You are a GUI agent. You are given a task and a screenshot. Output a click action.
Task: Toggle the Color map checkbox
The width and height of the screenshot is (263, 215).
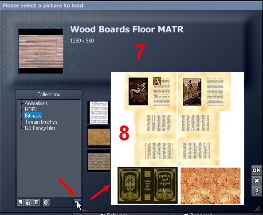[x=102, y=214]
